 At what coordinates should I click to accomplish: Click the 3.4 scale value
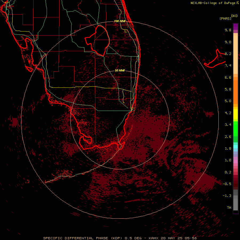[x=228, y=125]
